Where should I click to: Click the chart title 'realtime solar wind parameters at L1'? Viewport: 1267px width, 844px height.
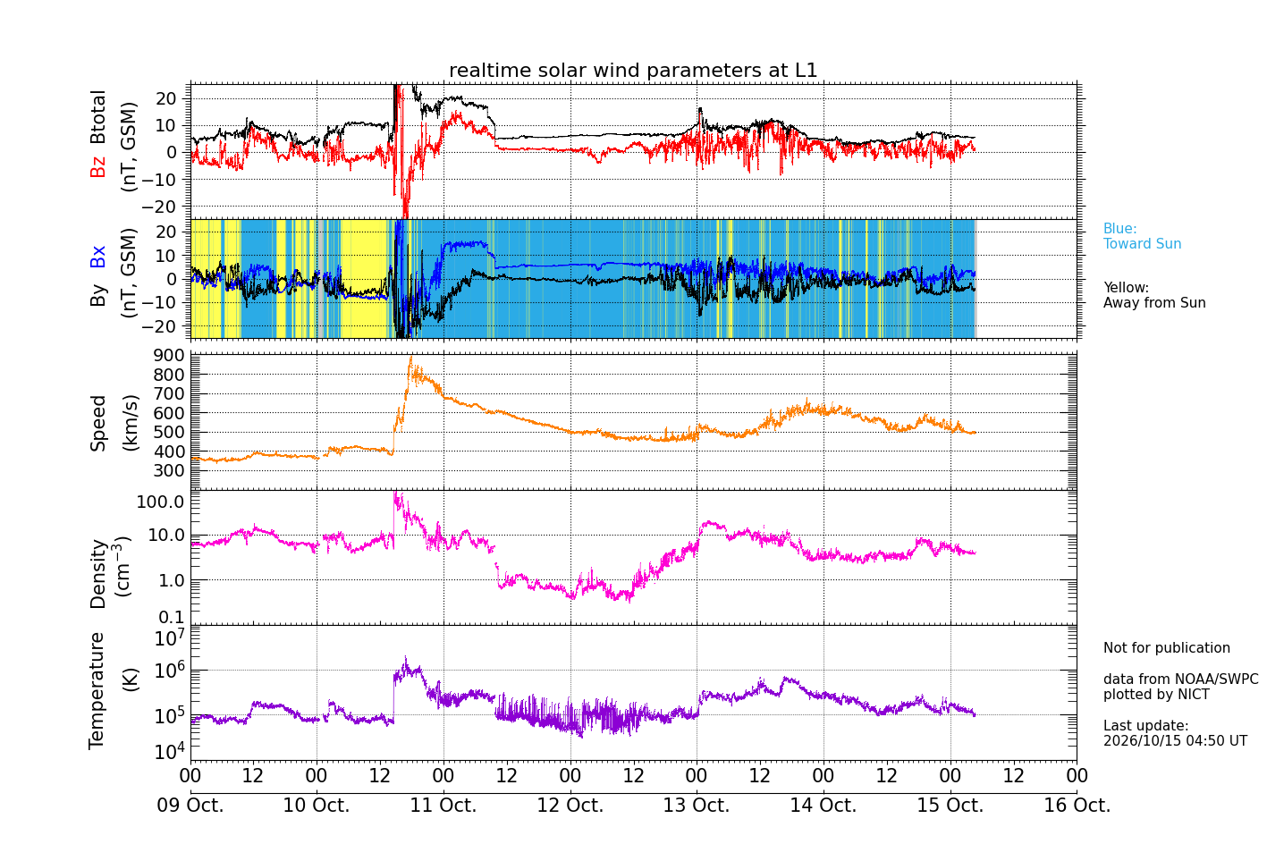(x=633, y=71)
